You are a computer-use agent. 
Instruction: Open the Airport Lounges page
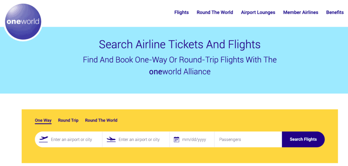pos(258,13)
